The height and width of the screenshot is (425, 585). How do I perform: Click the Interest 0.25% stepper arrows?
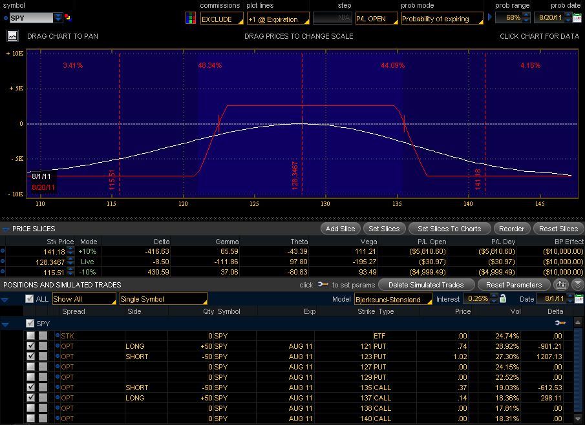tap(494, 298)
